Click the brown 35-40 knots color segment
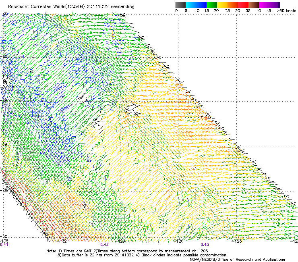Image resolution: width=298 pixels, height=262 pixels. [x=254, y=5]
